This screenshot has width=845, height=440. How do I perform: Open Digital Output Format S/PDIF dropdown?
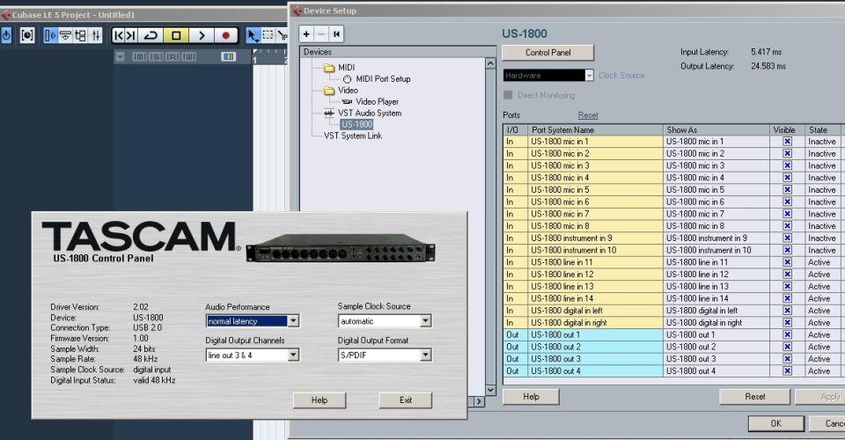[426, 356]
